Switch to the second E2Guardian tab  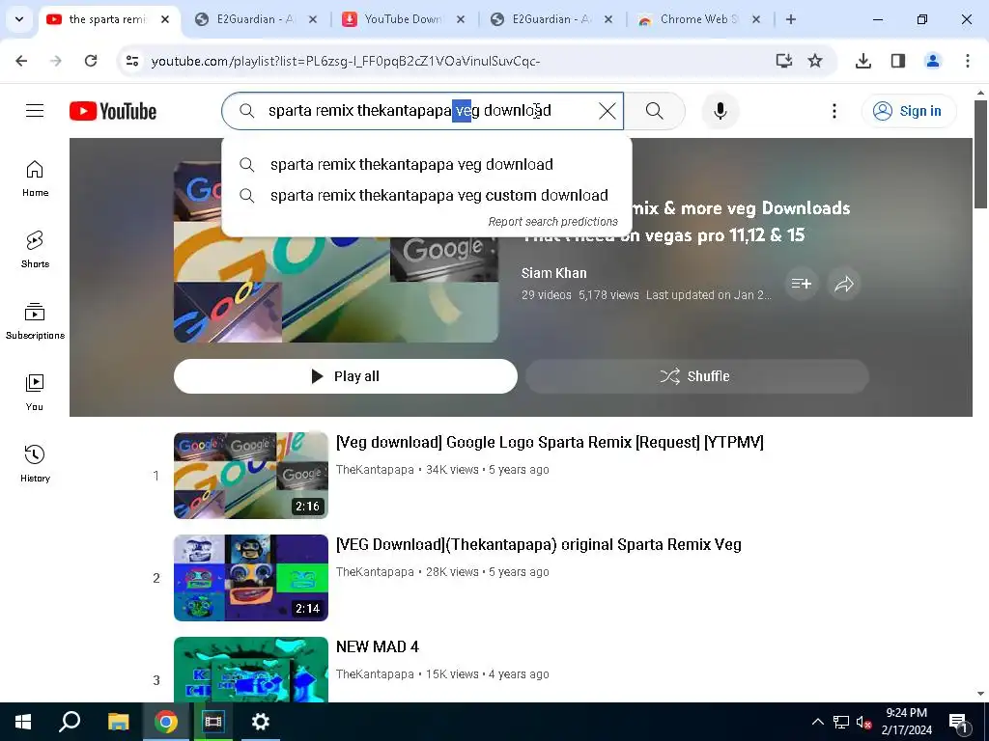[551, 19]
